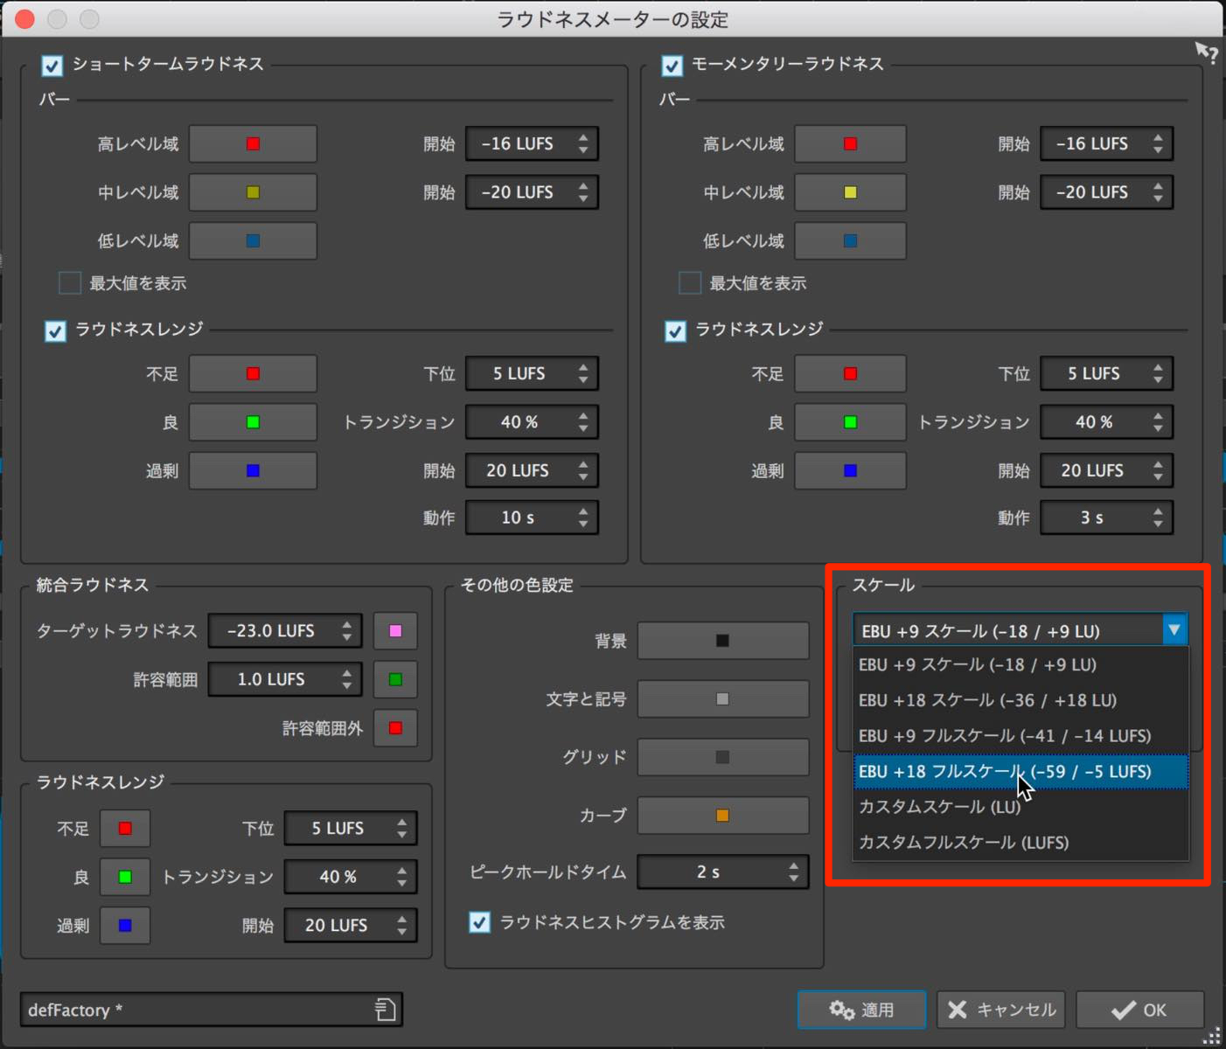
Task: Change short-term range 良 green swatch
Action: [253, 422]
